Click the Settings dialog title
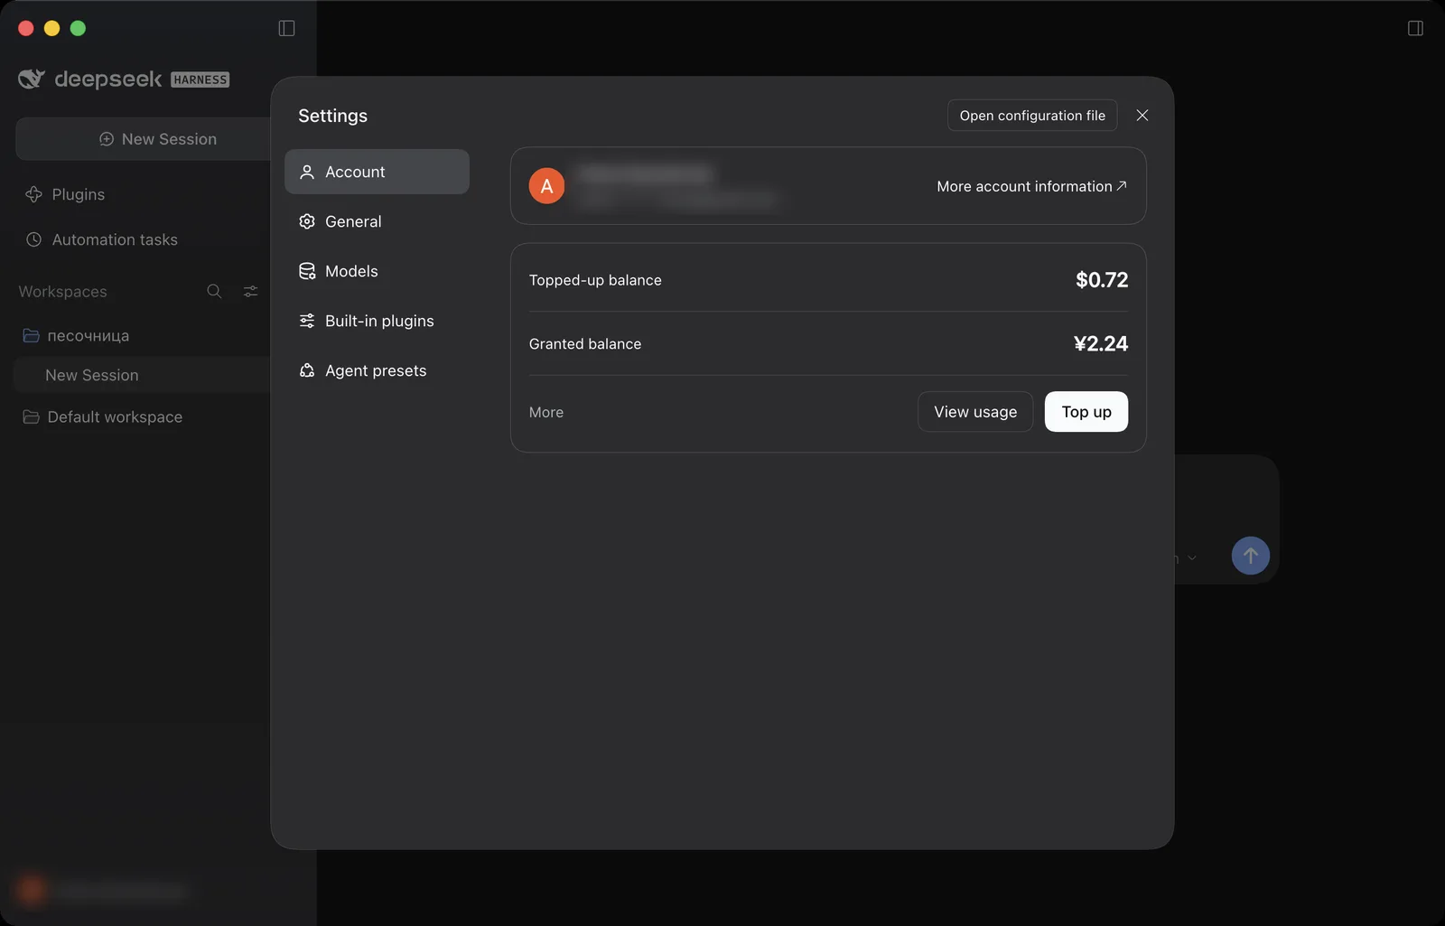 tap(333, 116)
